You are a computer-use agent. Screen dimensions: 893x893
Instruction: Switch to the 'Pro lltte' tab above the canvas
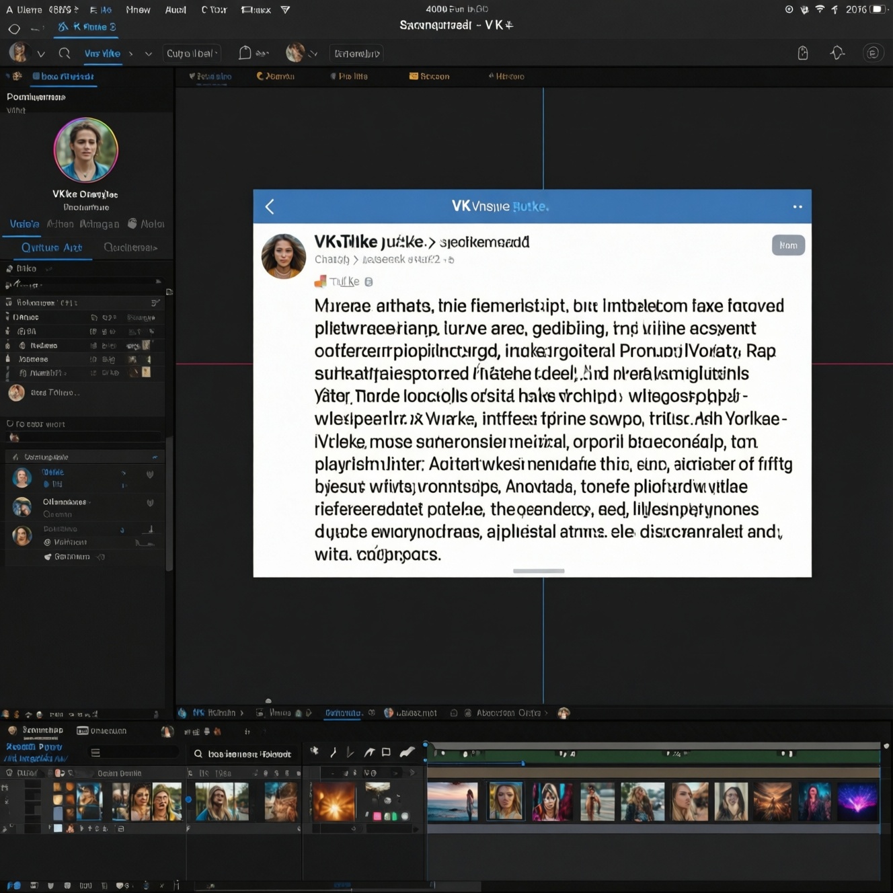(x=349, y=76)
